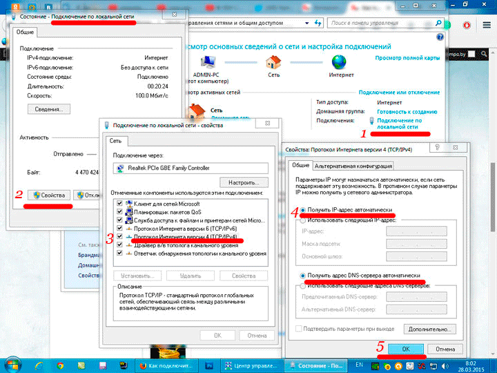Click the 'IP-адрес' input field
Image resolution: width=497 pixels, height=373 pixels.
point(416,231)
